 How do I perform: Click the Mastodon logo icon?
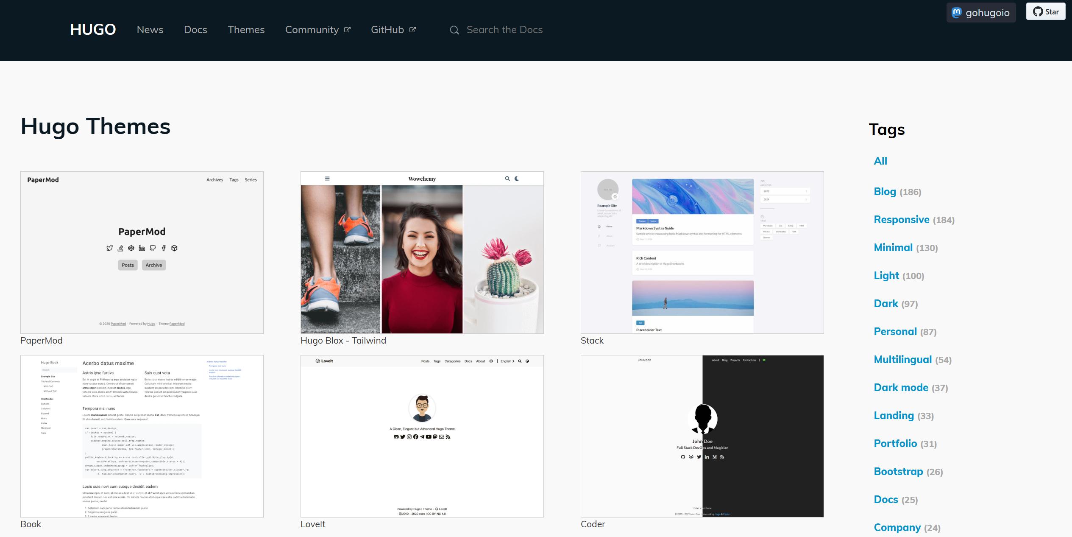click(957, 12)
